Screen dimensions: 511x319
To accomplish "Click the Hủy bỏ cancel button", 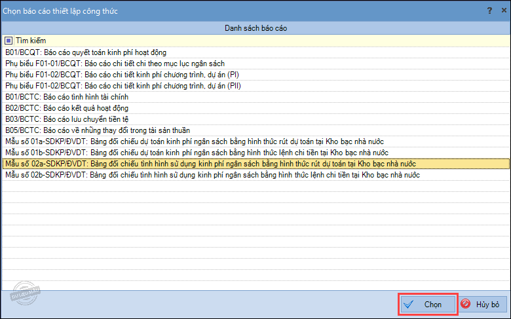I will click(x=483, y=305).
